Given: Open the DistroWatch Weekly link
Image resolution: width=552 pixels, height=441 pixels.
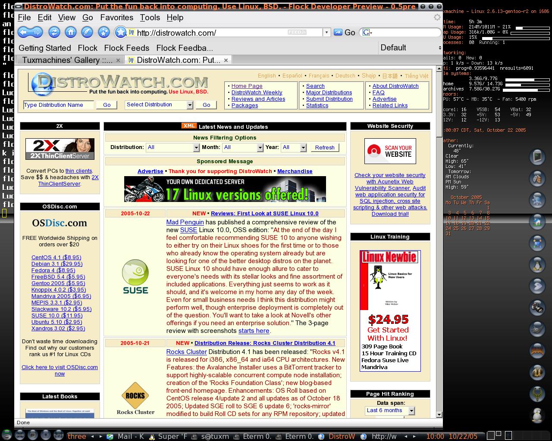Looking at the screenshot, I should pos(257,92).
